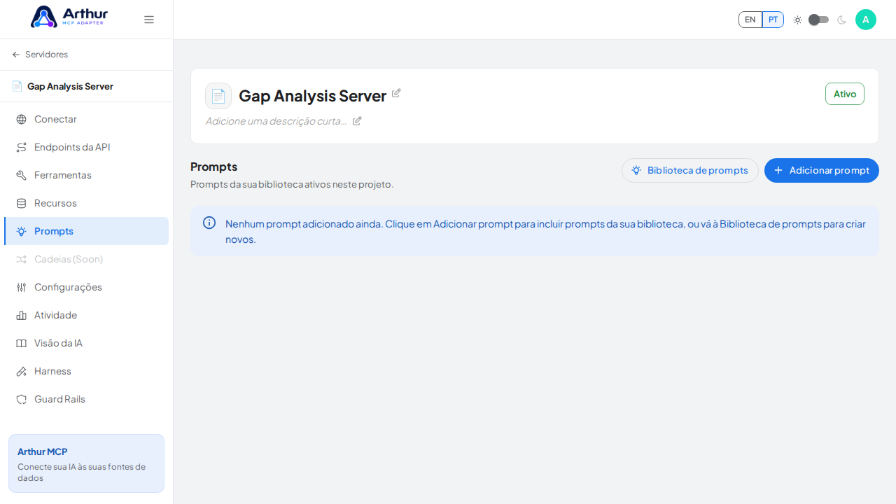Click the Prompts section heading

213,167
